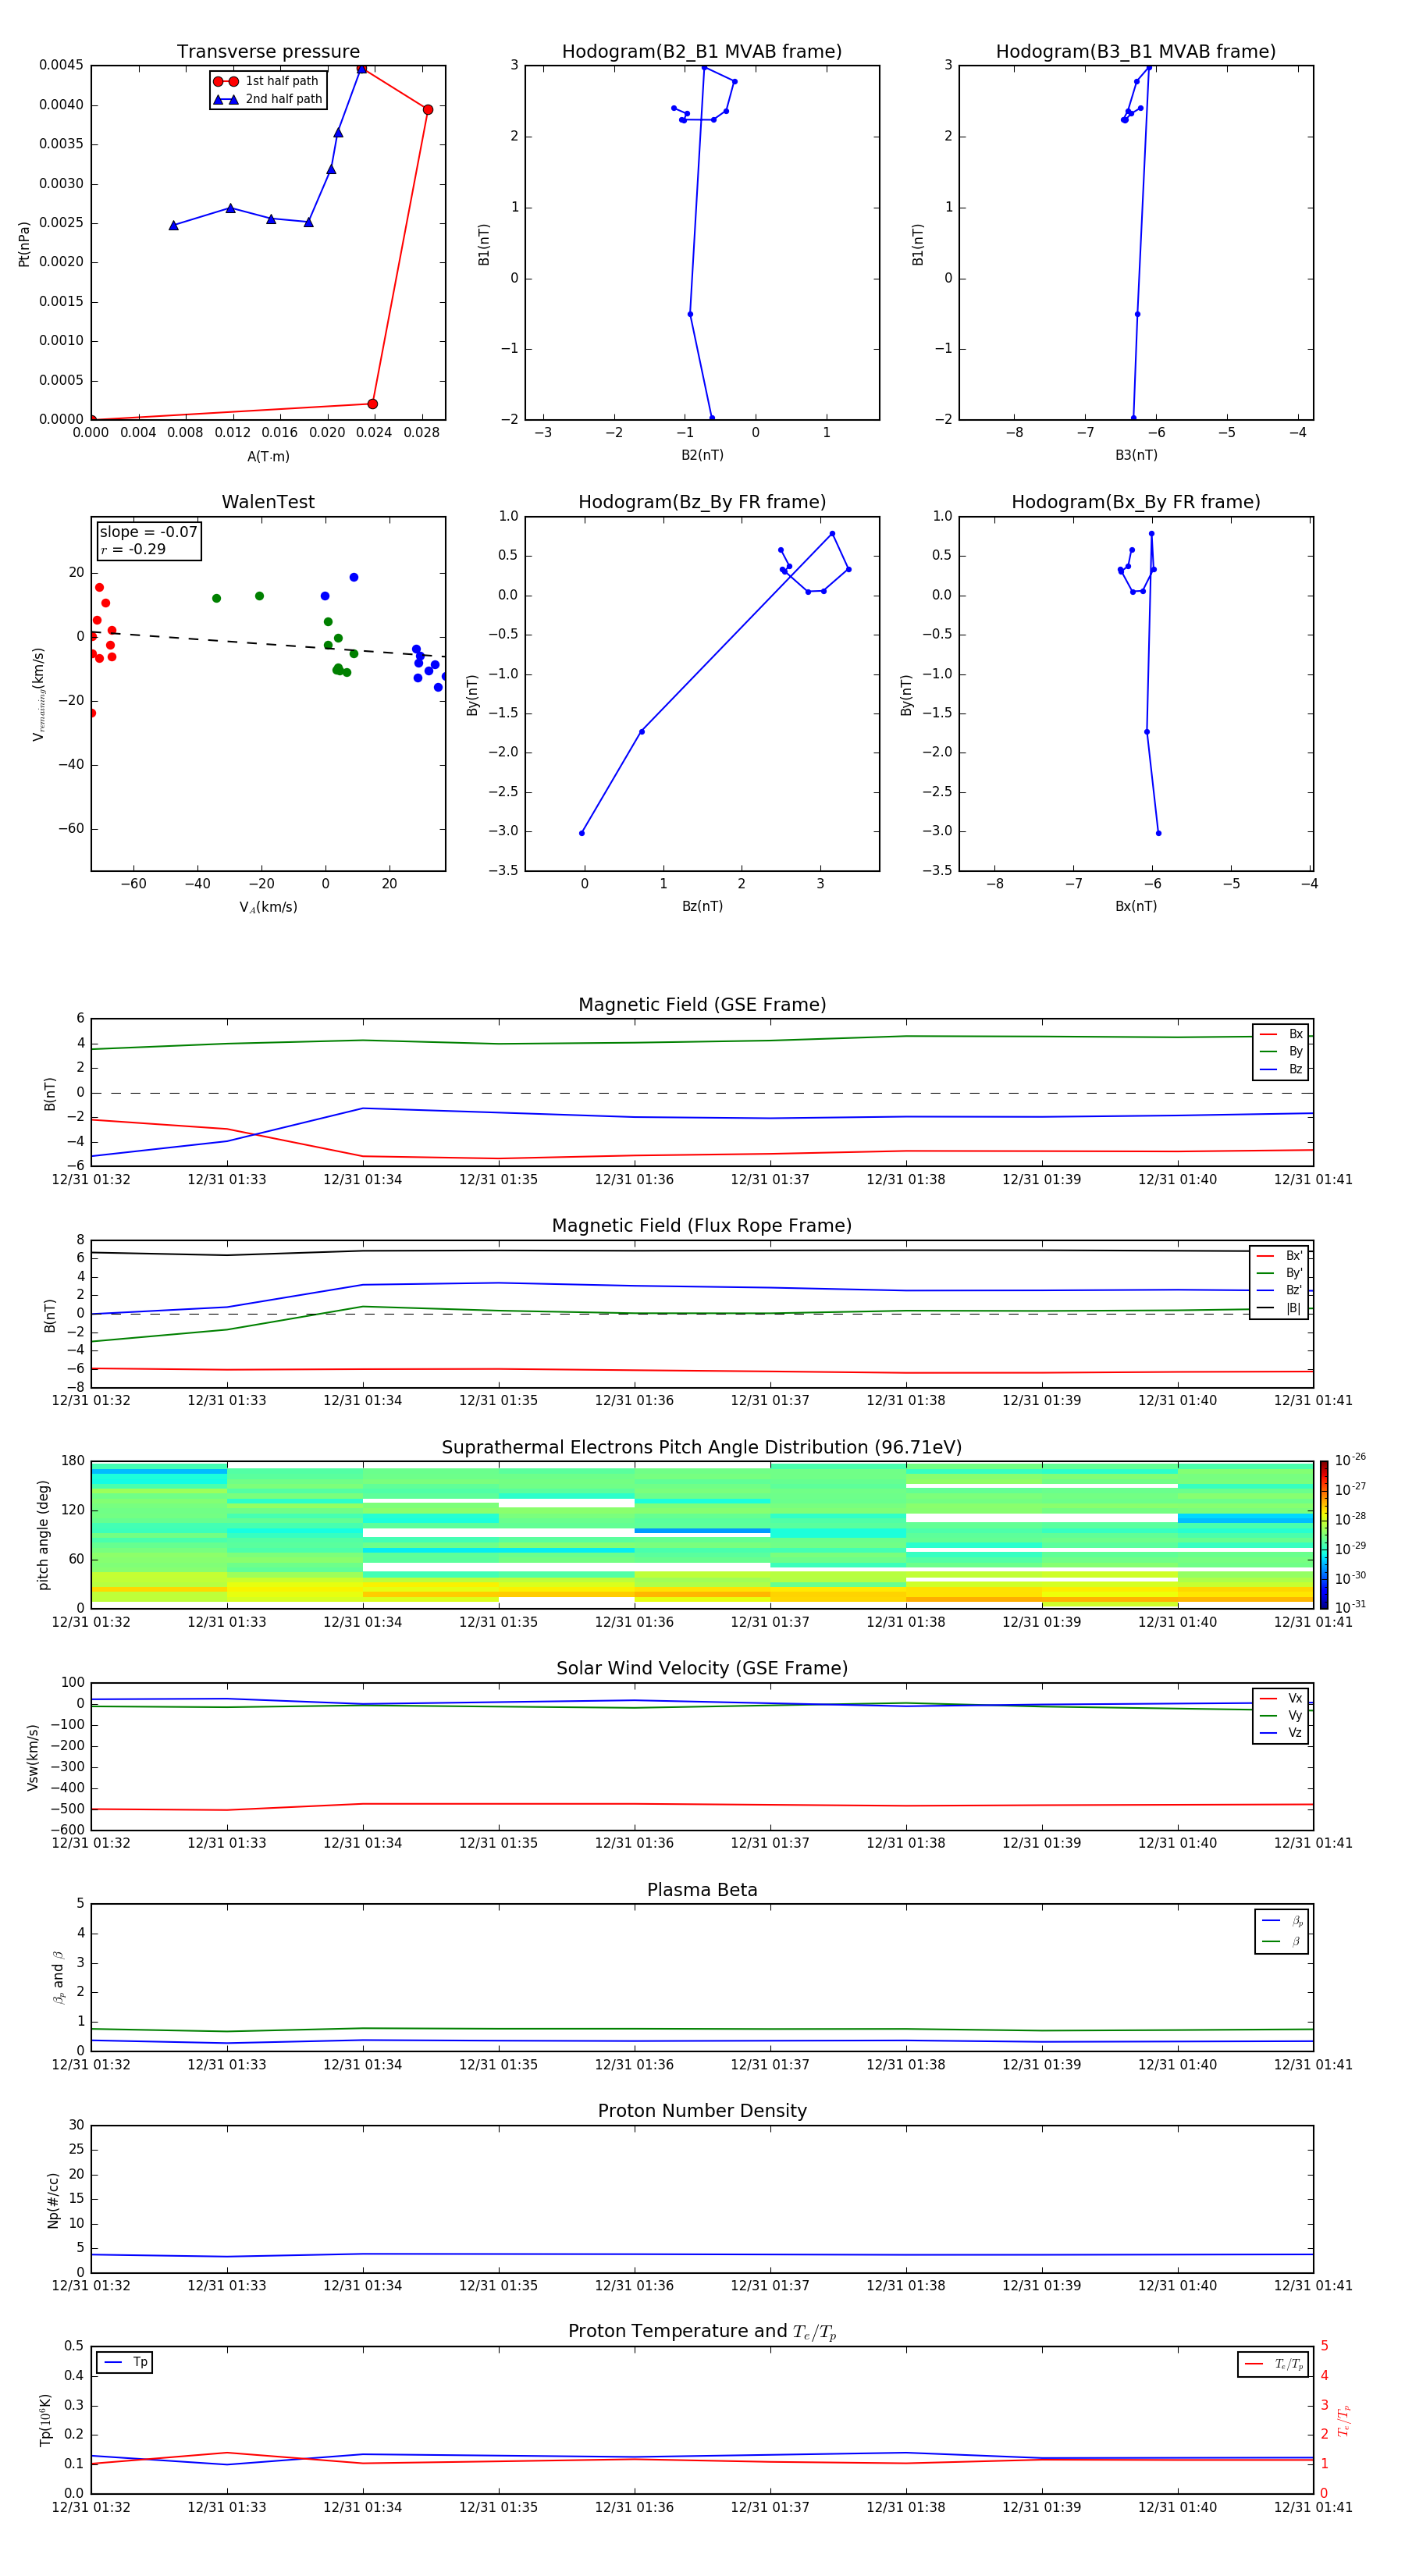1405x2576 pixels.
Task: Select the Bz entry in the GSE magnetic field legend
Action: click(x=1281, y=1069)
